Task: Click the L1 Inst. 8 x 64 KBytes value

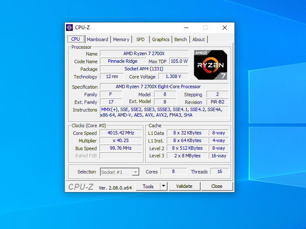Action: pos(187,140)
